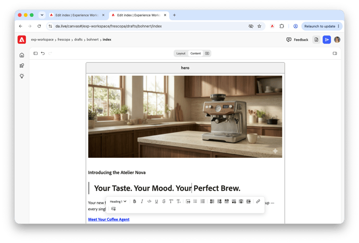Click the block icon on toolbar's second row
The image size is (359, 243).
pyautogui.click(x=113, y=209)
